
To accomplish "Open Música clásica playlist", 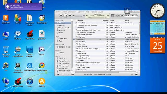I will pyautogui.click(x=63, y=68).
